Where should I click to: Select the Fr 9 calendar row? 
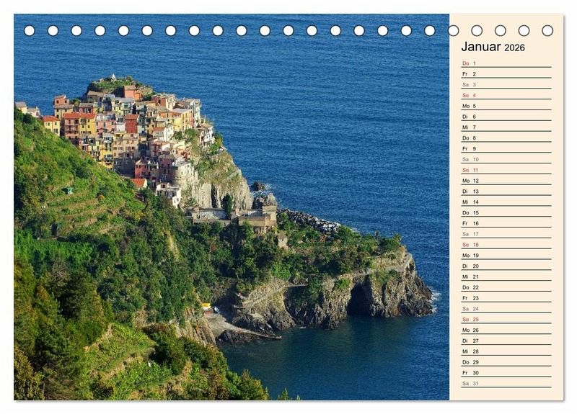(506, 148)
